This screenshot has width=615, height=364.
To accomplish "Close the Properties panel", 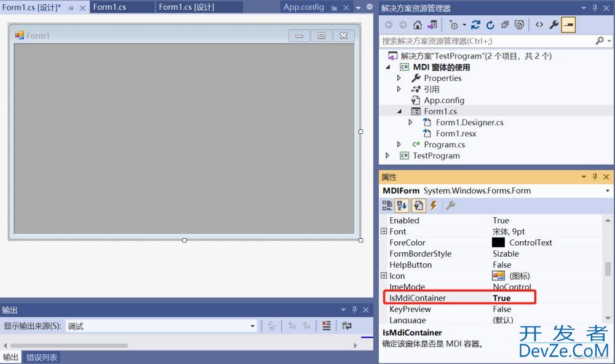I will [x=606, y=177].
